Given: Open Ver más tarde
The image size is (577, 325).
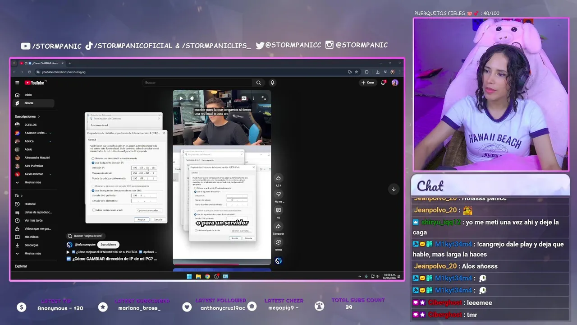Looking at the screenshot, I should point(34,220).
